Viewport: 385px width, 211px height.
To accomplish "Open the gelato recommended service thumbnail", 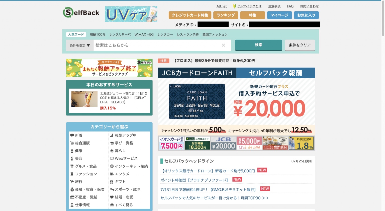I will pyautogui.click(x=84, y=99).
